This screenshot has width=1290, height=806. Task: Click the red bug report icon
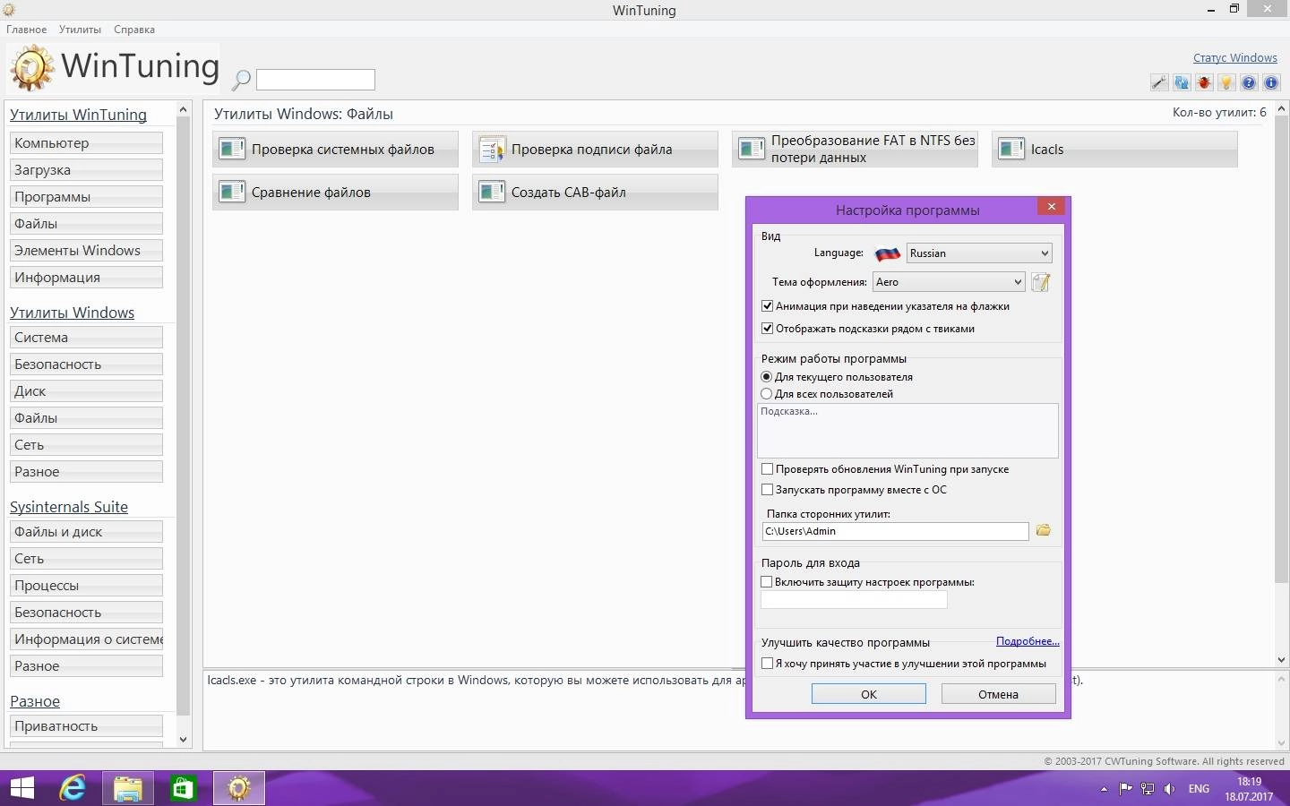click(1204, 82)
